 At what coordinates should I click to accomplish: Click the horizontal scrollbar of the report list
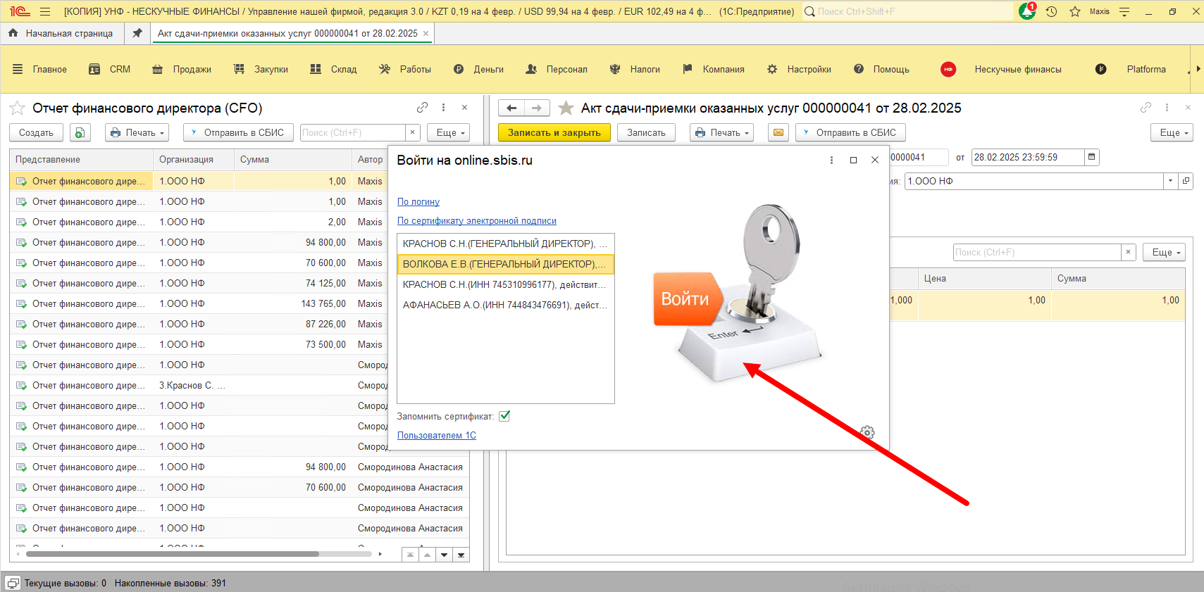[x=173, y=554]
